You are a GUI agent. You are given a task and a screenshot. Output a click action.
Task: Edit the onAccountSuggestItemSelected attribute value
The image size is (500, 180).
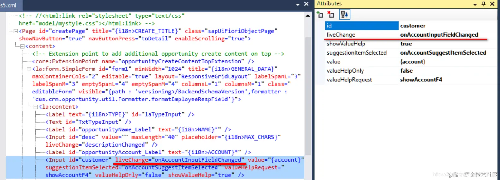(443, 53)
